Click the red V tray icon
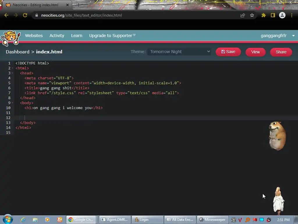 click(x=240, y=220)
